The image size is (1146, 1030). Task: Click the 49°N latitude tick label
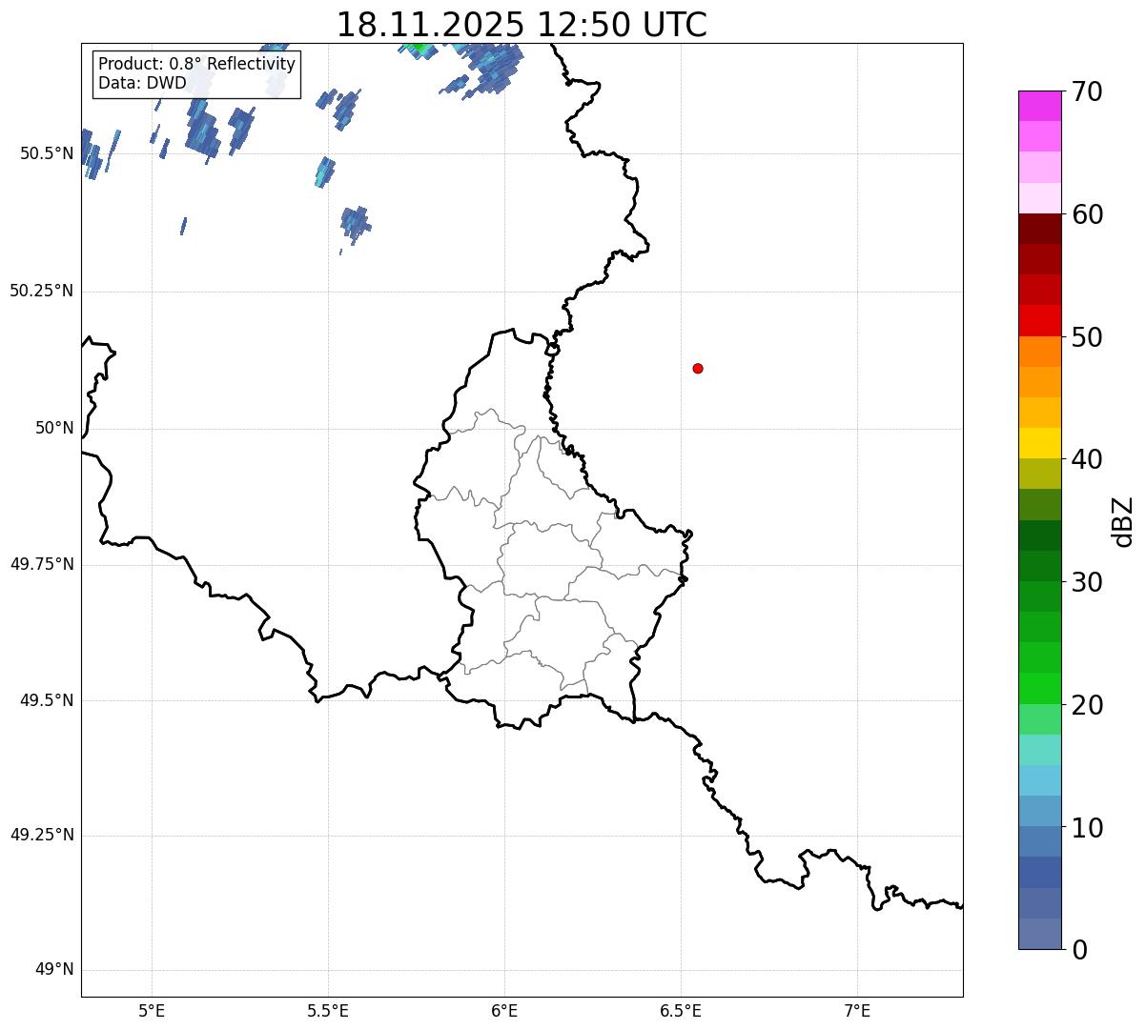53,970
